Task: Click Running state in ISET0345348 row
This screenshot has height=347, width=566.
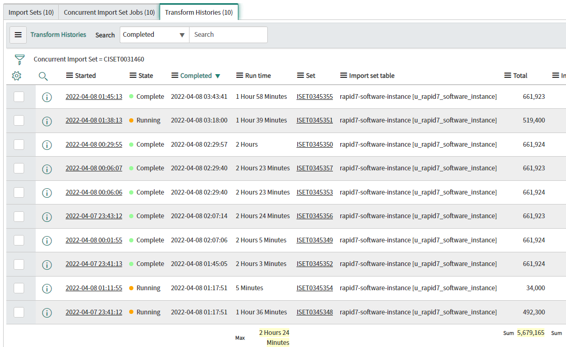Action: 148,312
